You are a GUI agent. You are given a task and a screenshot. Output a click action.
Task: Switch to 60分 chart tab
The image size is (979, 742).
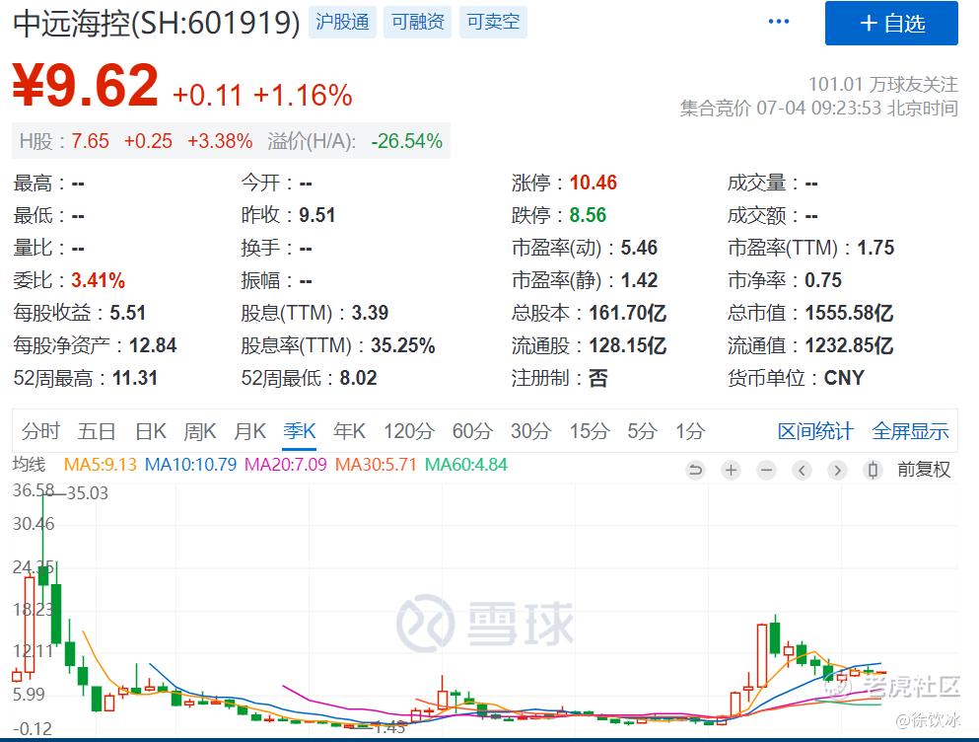472,431
